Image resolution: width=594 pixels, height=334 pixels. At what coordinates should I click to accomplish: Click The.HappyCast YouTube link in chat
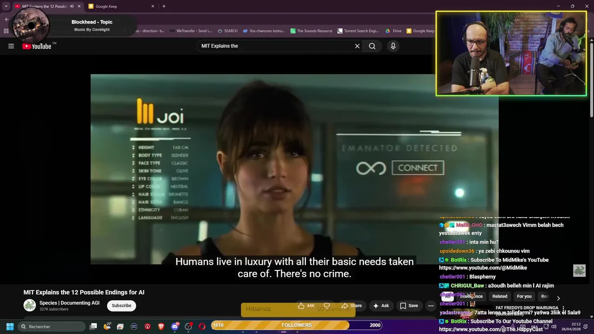pyautogui.click(x=491, y=329)
